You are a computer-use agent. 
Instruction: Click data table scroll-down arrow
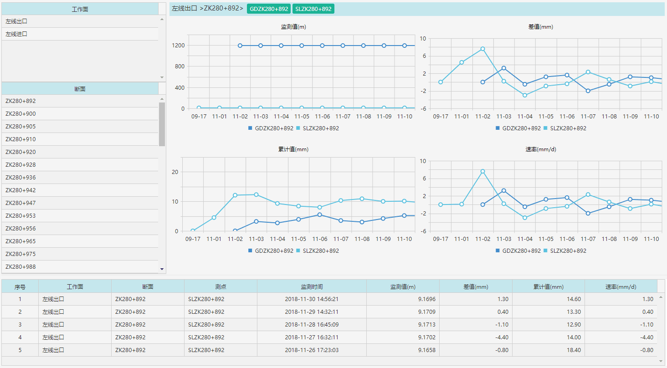pyautogui.click(x=661, y=360)
